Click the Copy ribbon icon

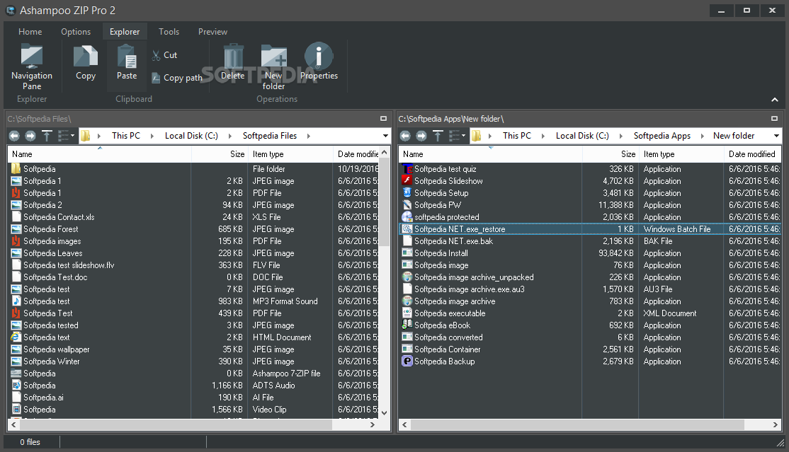[86, 62]
